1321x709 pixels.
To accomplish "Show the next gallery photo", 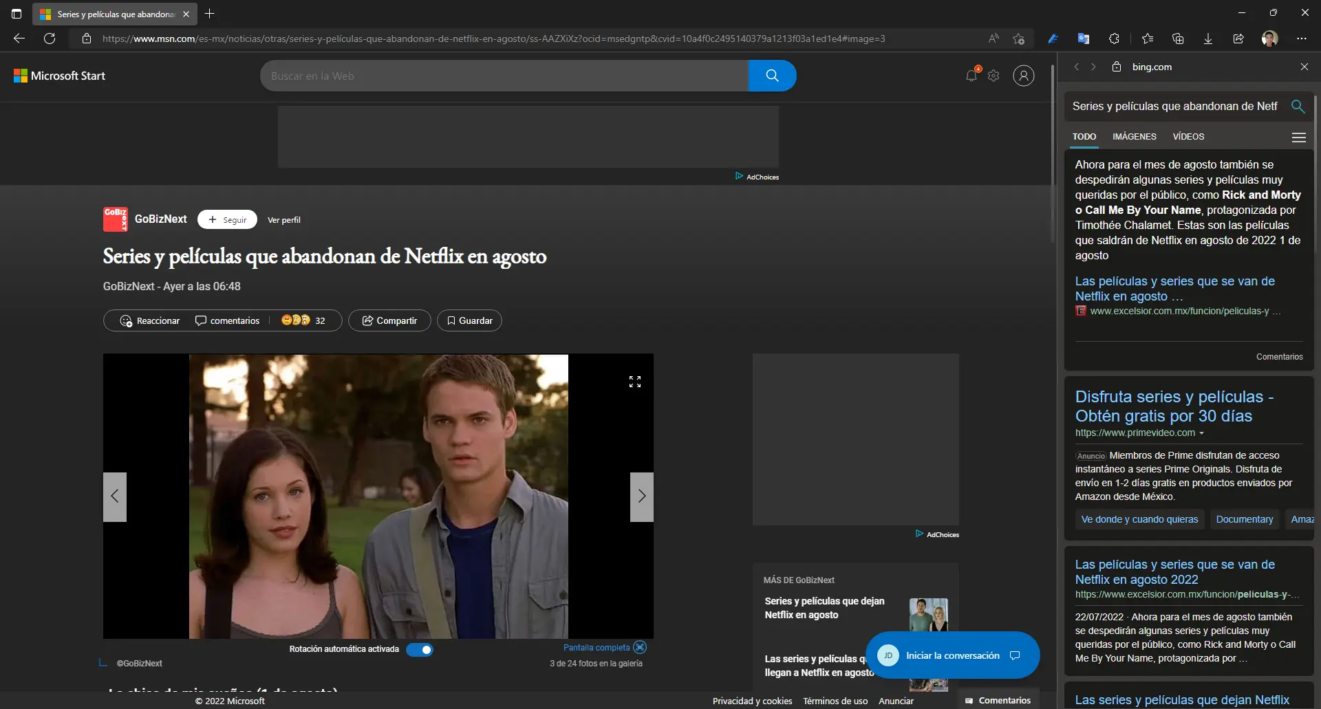I will [x=642, y=497].
